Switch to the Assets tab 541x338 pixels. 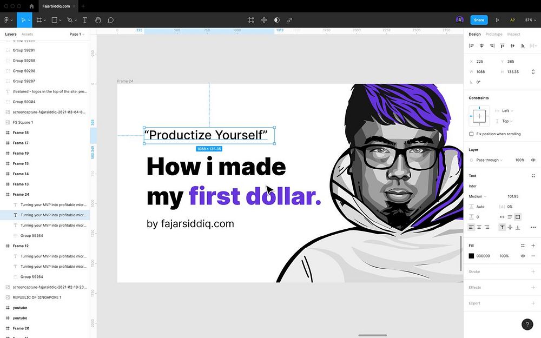click(x=27, y=34)
